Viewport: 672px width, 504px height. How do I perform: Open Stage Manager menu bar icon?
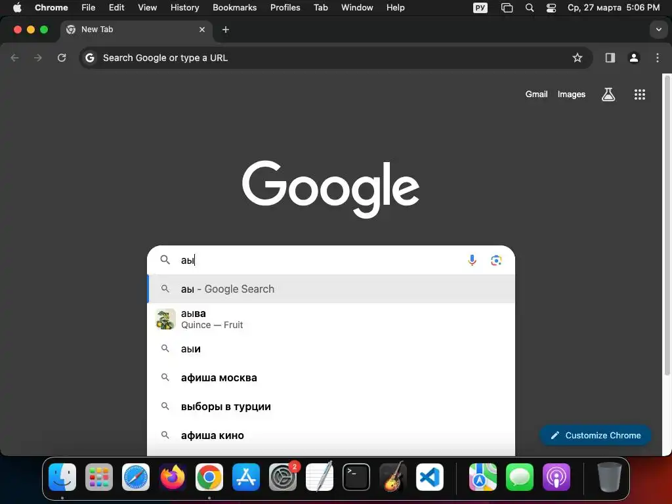(507, 8)
